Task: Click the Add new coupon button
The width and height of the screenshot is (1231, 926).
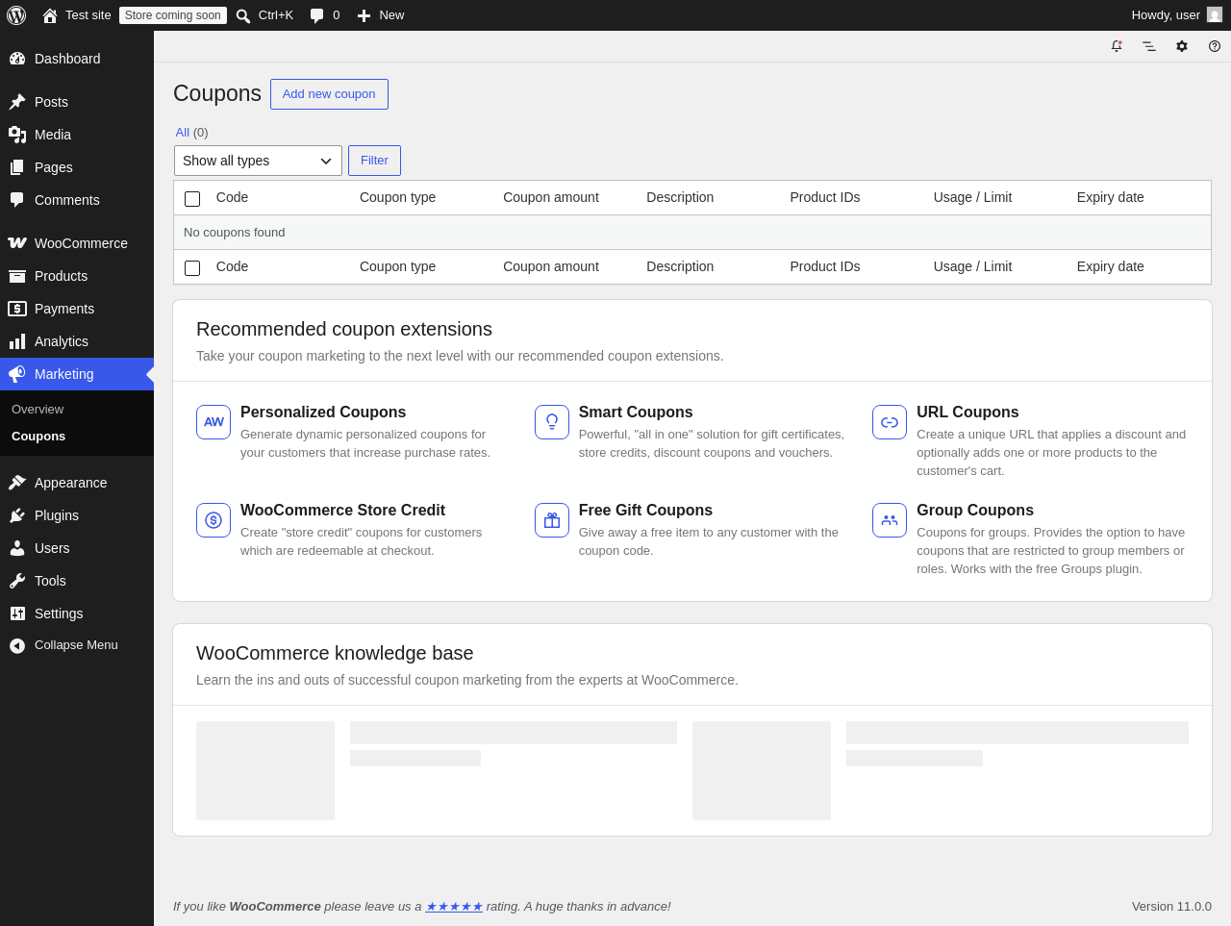Action: coord(329,94)
